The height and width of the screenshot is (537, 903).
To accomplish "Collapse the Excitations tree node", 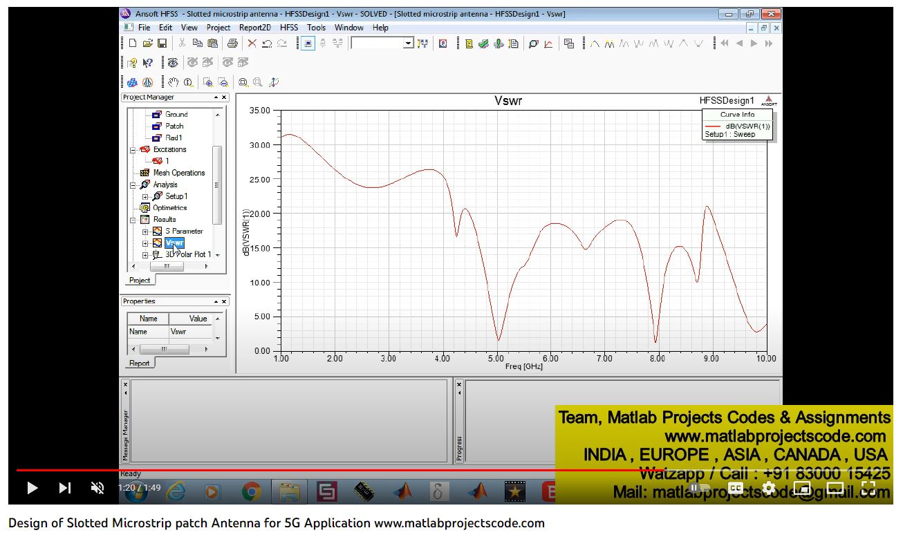I will 133,149.
